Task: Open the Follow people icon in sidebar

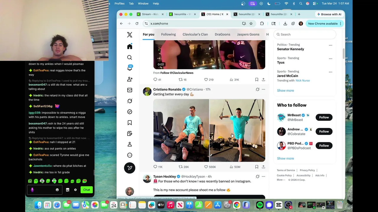Action: pos(130,79)
